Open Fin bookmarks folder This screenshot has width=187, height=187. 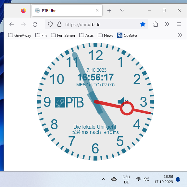(x=41, y=35)
